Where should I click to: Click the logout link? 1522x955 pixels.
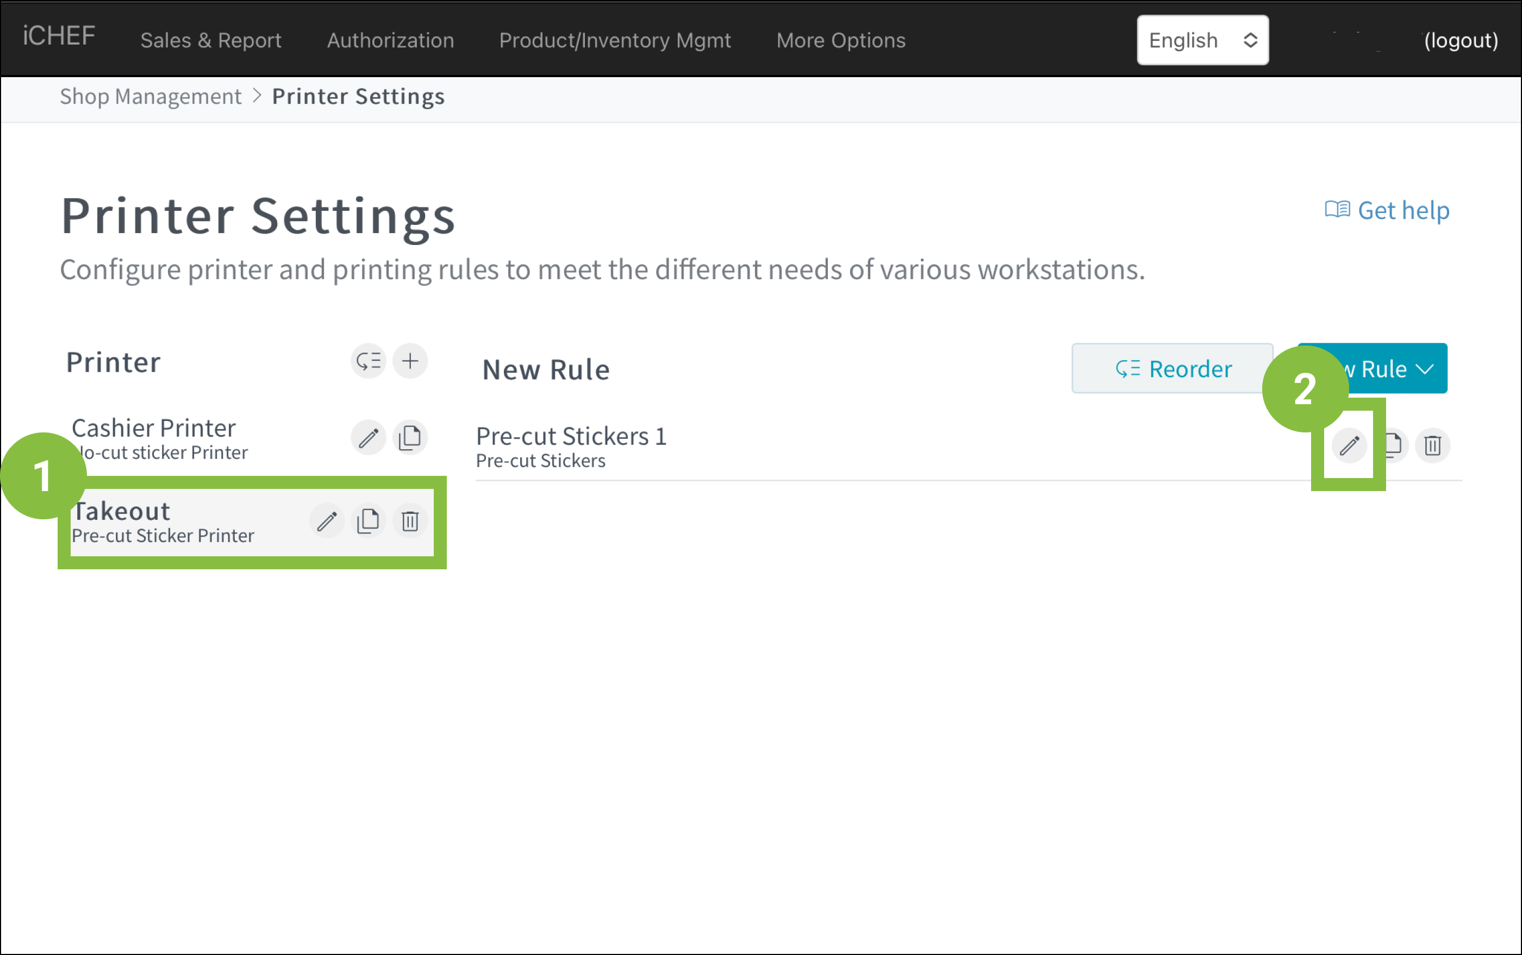point(1461,40)
